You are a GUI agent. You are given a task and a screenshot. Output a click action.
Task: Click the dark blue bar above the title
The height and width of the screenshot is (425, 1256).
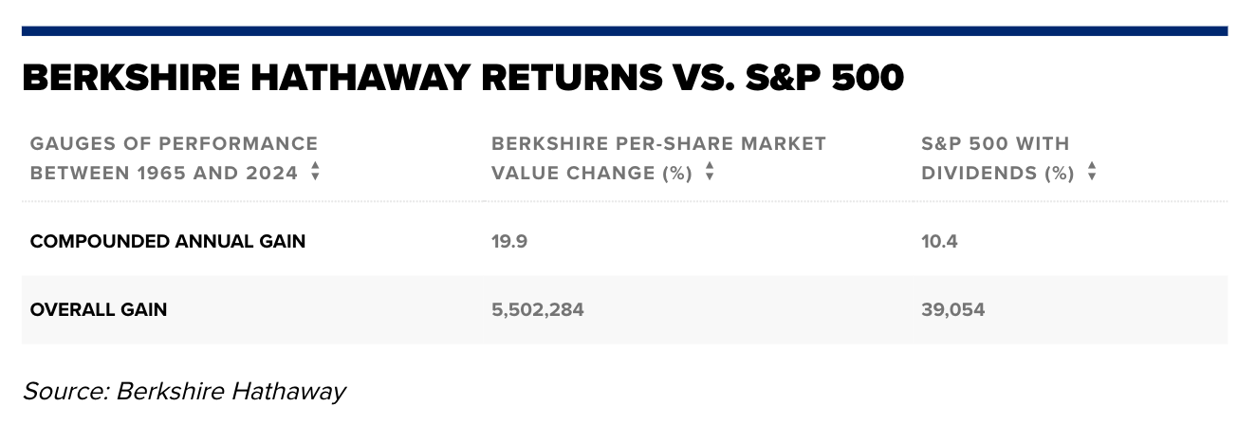[x=624, y=31]
